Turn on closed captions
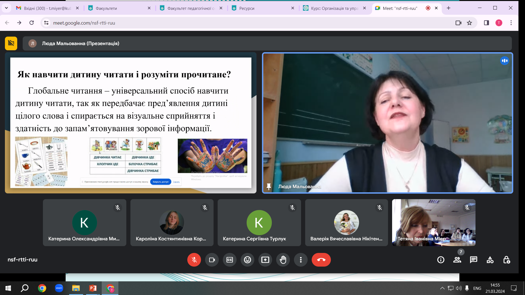 (230, 260)
